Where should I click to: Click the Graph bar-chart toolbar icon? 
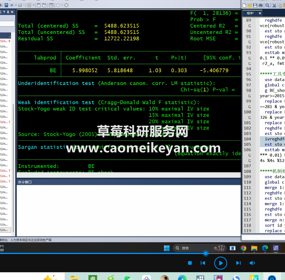20,5
